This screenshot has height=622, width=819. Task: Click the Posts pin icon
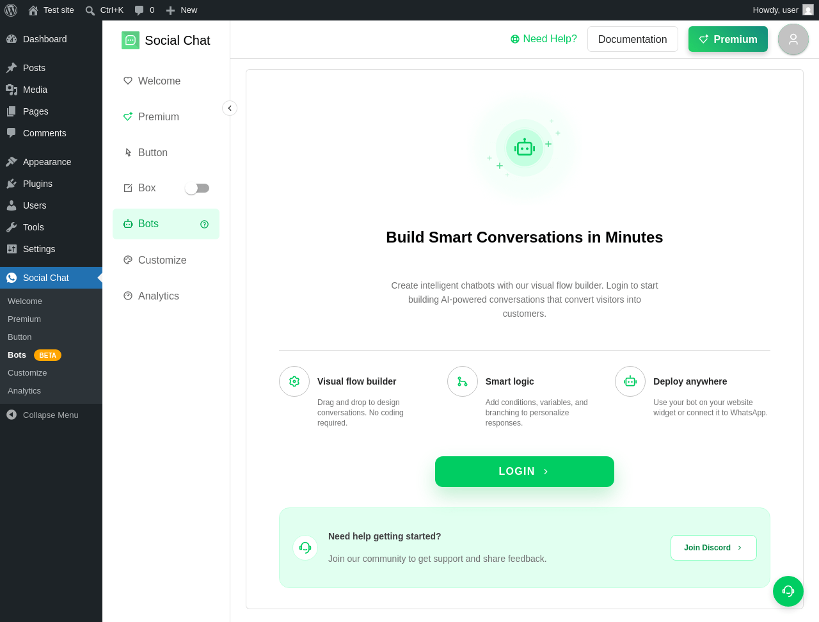(x=12, y=68)
